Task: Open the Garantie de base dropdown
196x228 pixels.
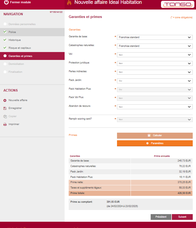Action: [x=155, y=37]
